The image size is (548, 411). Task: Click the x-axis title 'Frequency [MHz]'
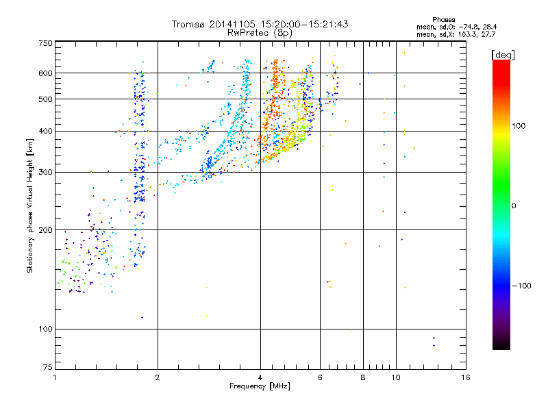(x=260, y=386)
